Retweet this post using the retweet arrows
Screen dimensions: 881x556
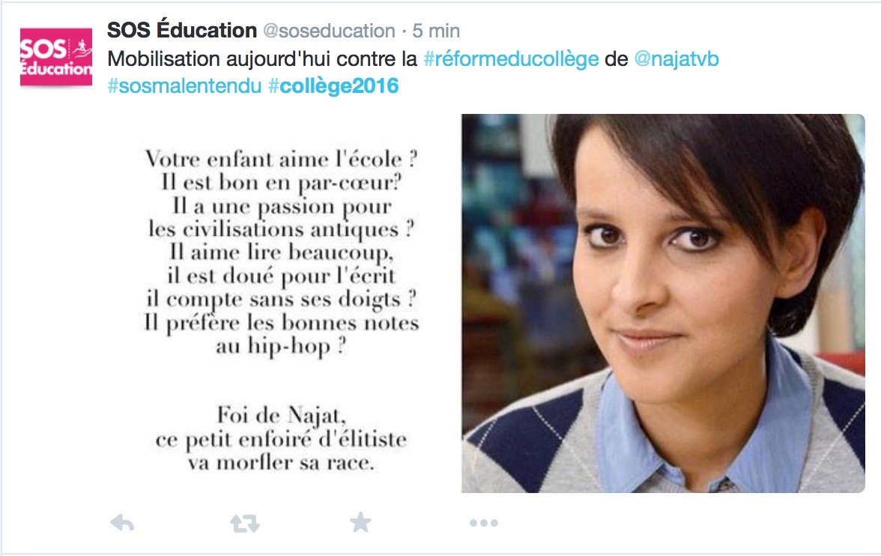[245, 523]
